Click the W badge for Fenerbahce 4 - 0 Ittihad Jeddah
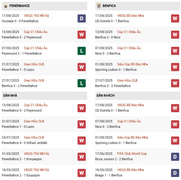 (x=81, y=140)
